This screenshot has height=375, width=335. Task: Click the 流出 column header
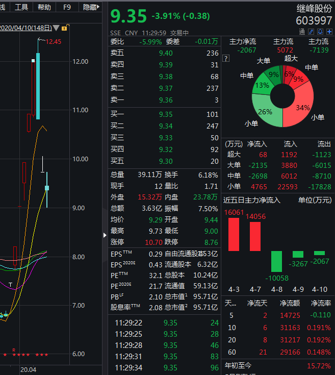(324, 144)
